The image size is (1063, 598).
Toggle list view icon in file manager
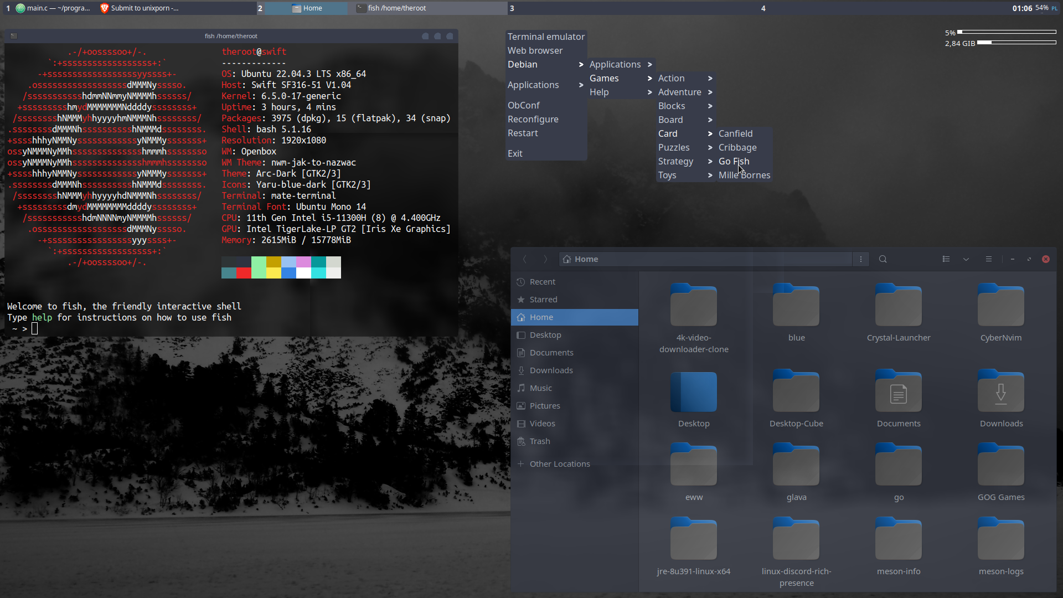[x=946, y=259]
